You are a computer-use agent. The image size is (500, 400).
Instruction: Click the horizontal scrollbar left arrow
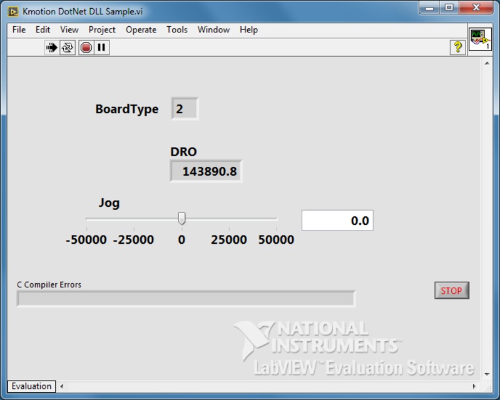62,386
